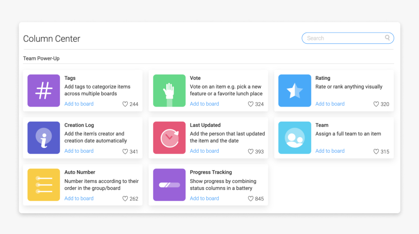Like the Auto Number heart icon
Screen dimensions: 419x234
(125, 198)
